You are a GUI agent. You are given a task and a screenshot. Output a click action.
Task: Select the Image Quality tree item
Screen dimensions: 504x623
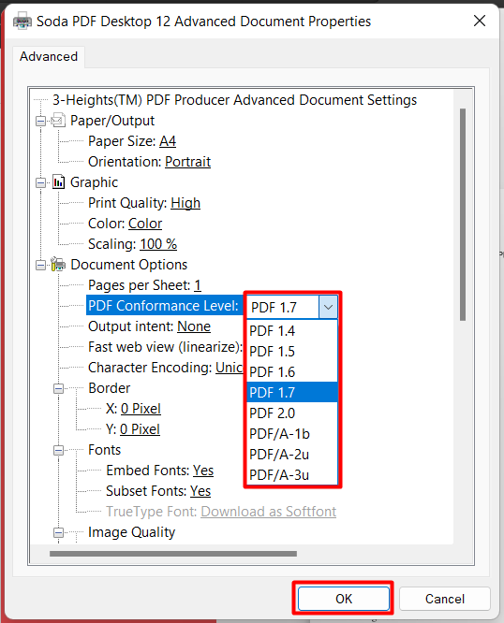click(x=132, y=532)
